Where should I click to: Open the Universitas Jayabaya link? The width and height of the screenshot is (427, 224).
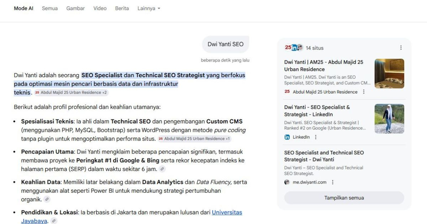coord(227,212)
